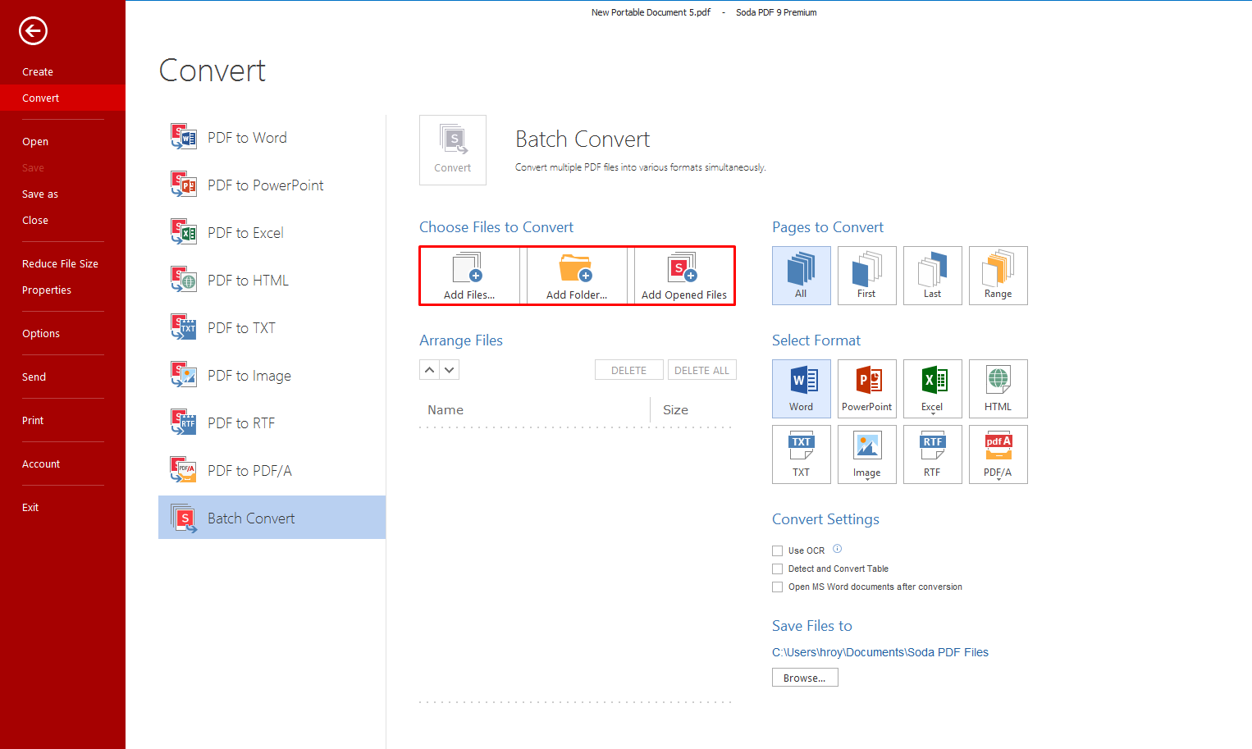Click the back arrow icon

33,31
